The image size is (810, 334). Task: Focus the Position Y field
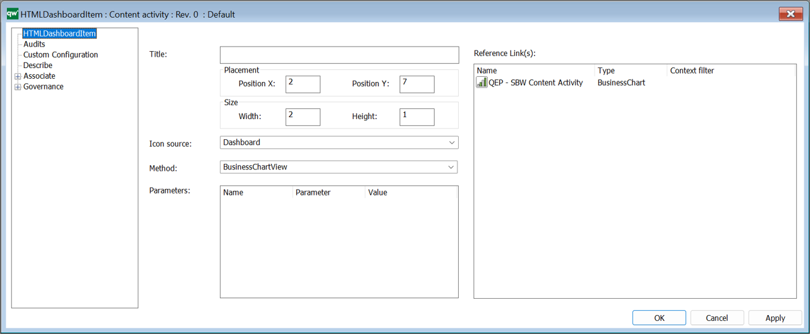pyautogui.click(x=417, y=84)
